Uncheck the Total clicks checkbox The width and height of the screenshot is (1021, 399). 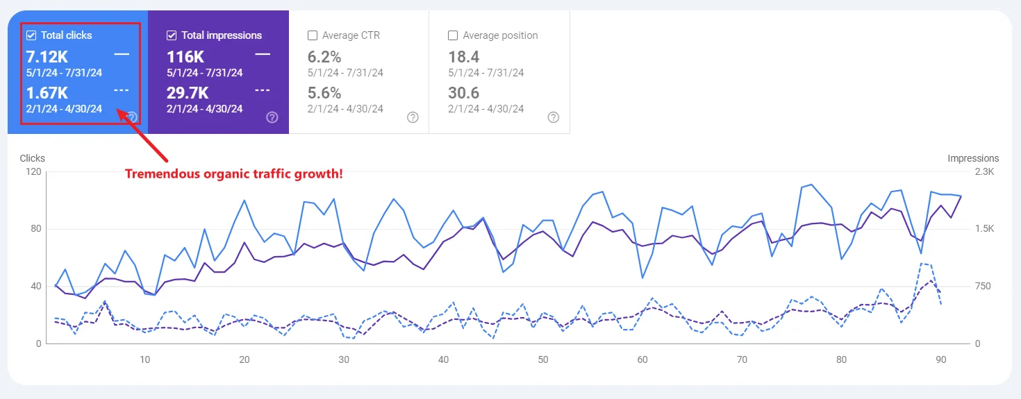tap(31, 35)
